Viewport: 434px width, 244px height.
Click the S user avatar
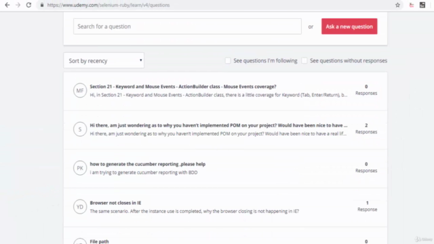click(80, 129)
